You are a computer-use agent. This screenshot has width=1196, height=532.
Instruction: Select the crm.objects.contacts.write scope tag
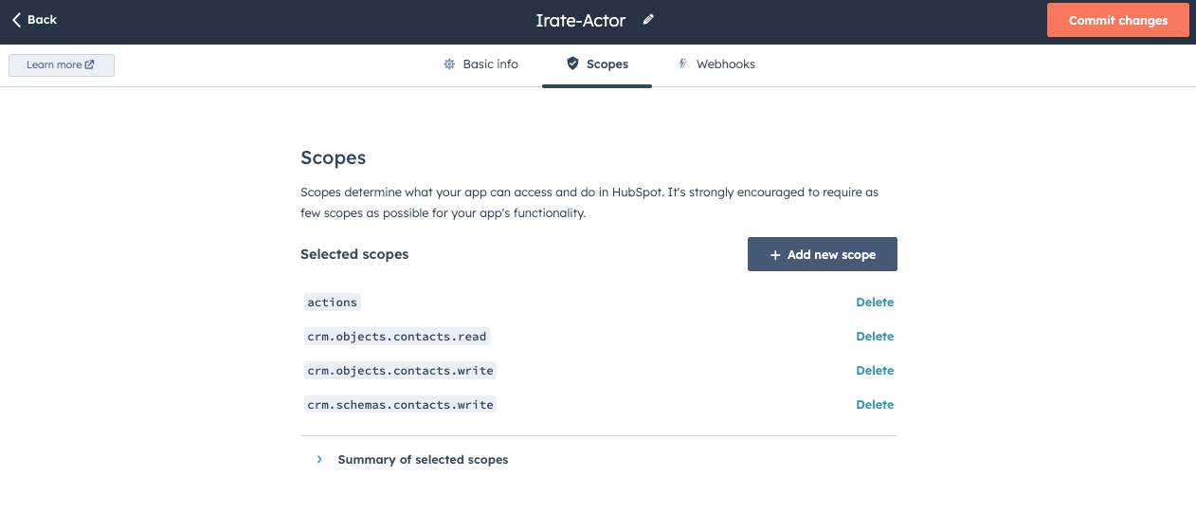point(400,371)
